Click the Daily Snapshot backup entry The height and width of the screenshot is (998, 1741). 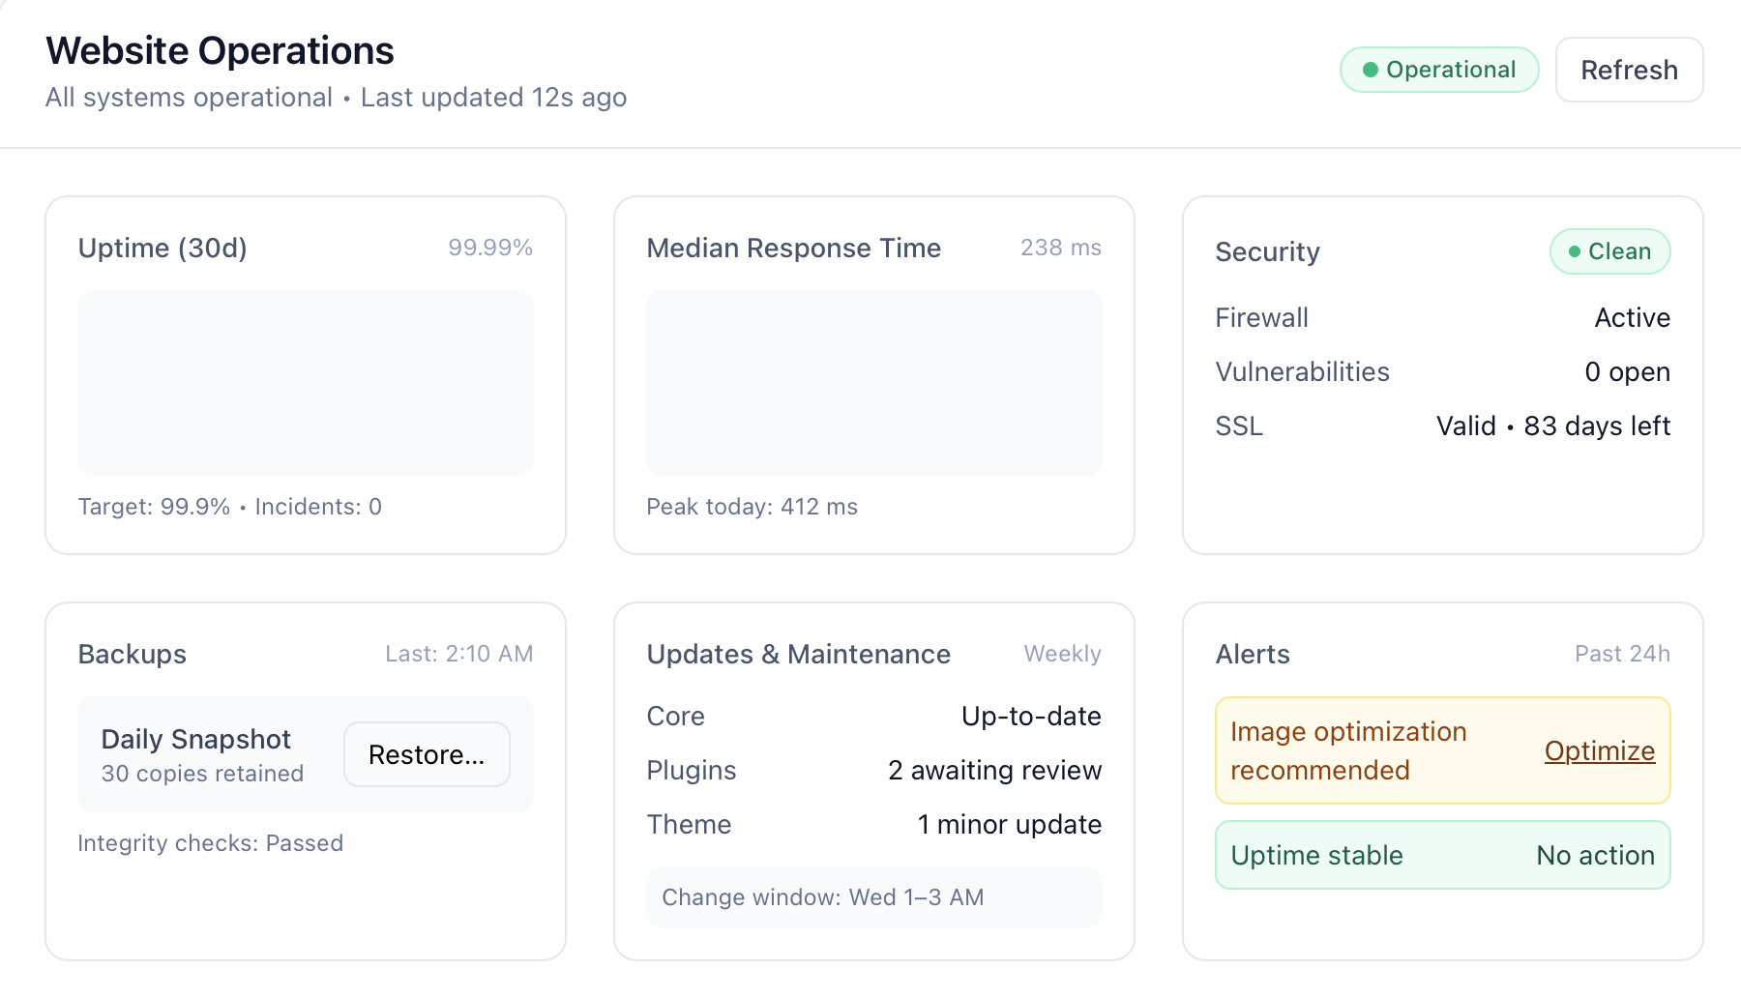[203, 754]
